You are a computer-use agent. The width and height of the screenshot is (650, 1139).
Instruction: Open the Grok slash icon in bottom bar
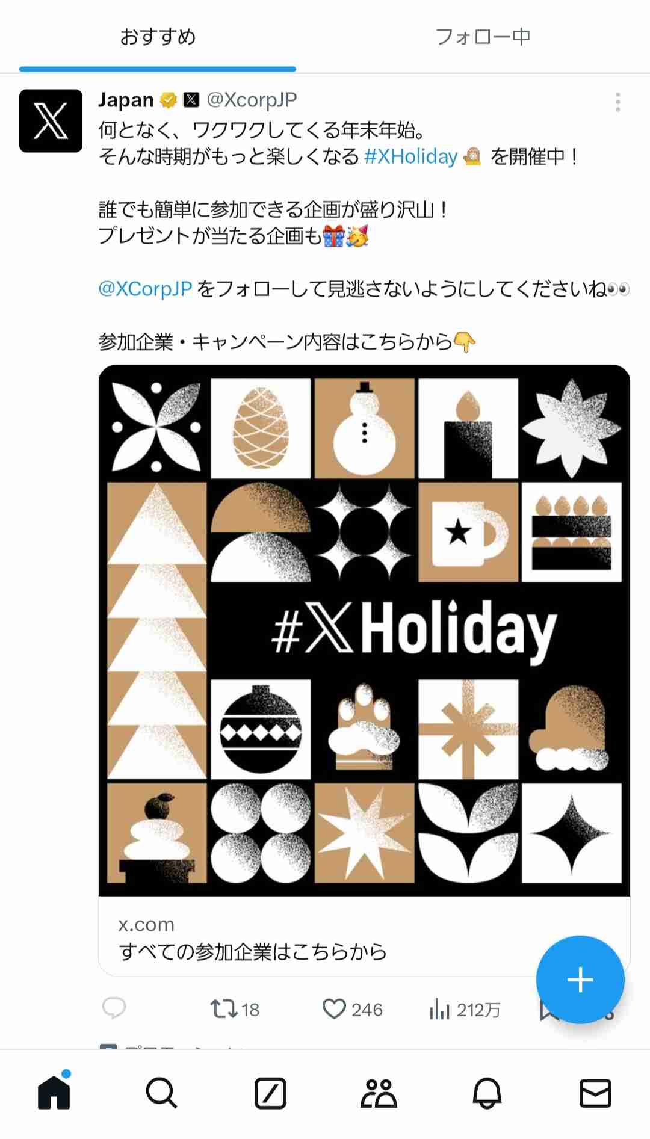[x=270, y=1093]
